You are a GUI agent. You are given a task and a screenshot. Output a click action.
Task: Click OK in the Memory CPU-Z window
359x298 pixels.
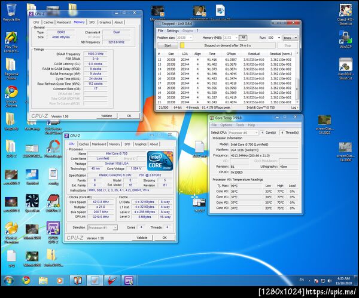click(129, 116)
